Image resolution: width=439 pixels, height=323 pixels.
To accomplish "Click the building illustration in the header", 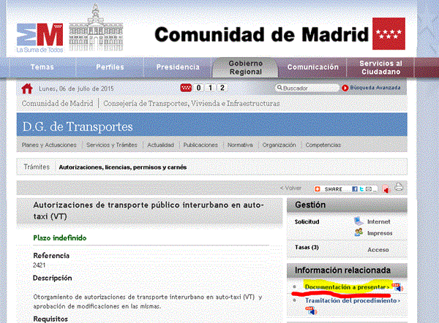I will click(x=96, y=28).
